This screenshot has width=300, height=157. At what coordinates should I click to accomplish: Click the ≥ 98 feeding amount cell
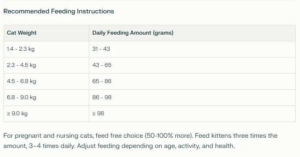[x=192, y=114]
